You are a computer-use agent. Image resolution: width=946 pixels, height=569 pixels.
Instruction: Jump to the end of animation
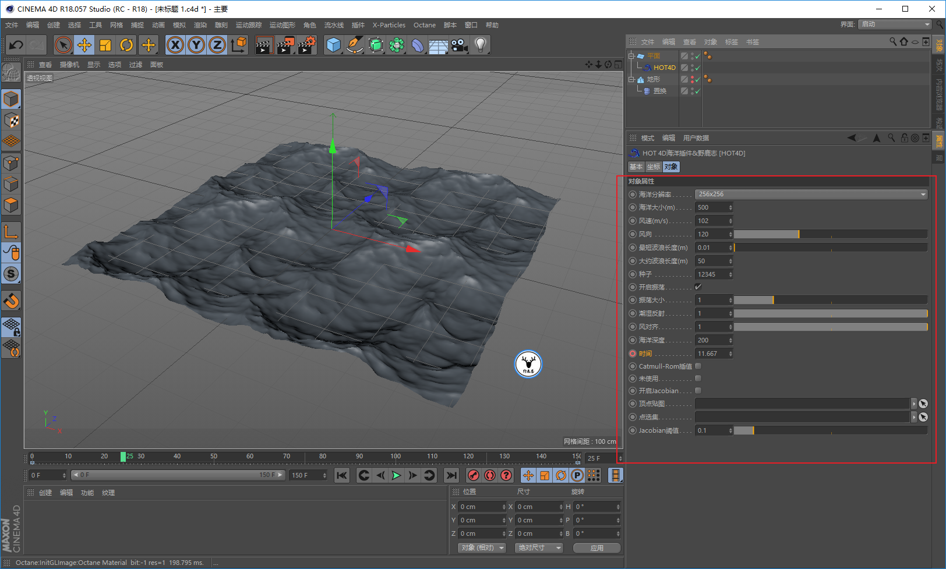pos(451,475)
